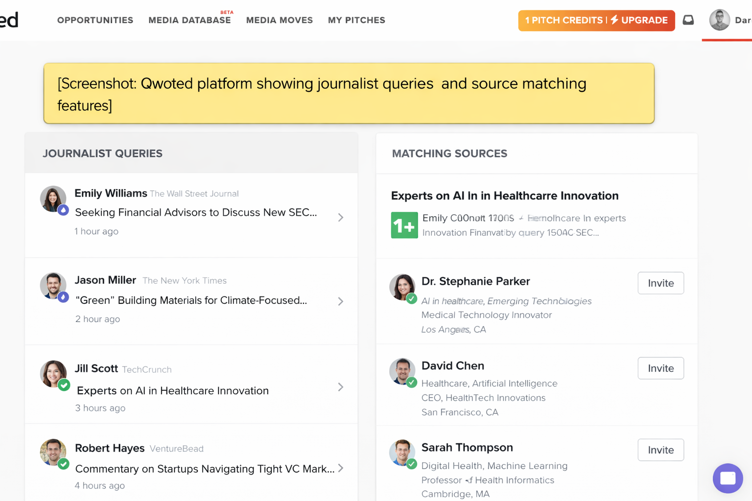Click Dr. Stephanie Parker's avatar
The width and height of the screenshot is (752, 501).
tap(402, 287)
